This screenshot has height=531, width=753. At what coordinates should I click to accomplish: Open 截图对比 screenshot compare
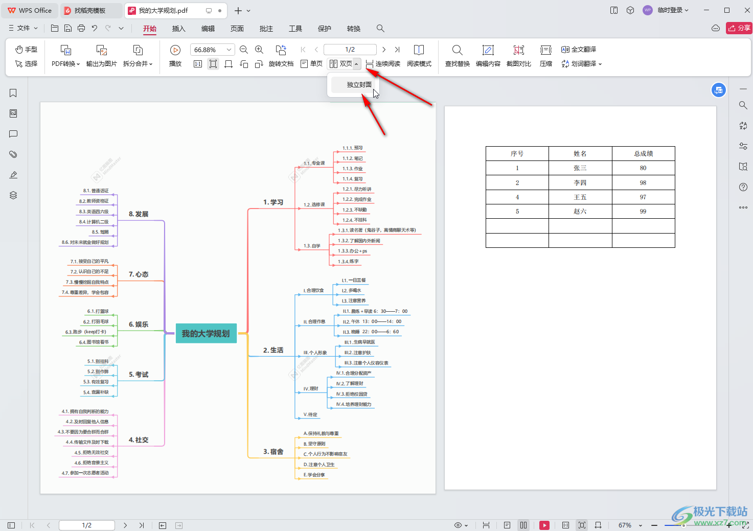519,56
